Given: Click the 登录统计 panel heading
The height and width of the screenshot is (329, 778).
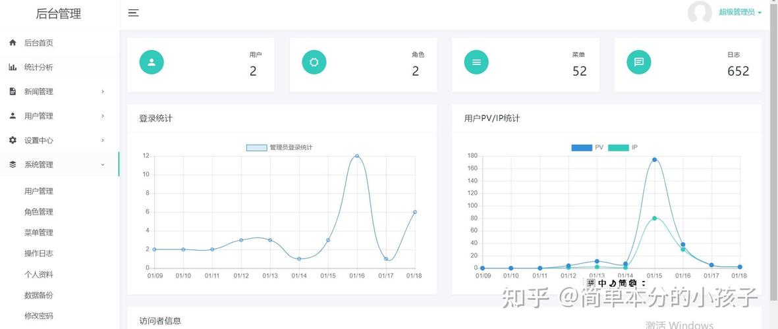Looking at the screenshot, I should [156, 118].
